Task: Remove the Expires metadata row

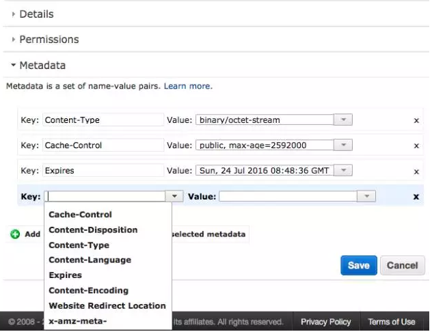Action: (x=416, y=171)
